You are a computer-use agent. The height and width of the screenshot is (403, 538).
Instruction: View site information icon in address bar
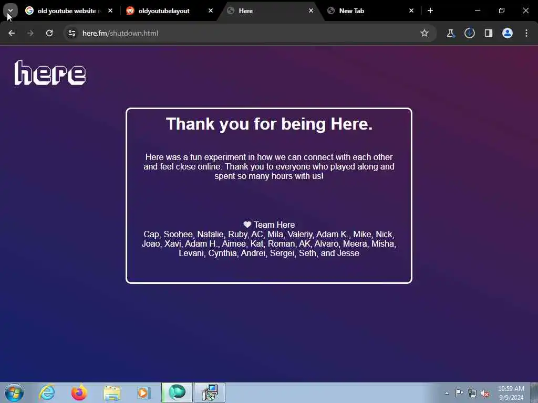tap(71, 33)
